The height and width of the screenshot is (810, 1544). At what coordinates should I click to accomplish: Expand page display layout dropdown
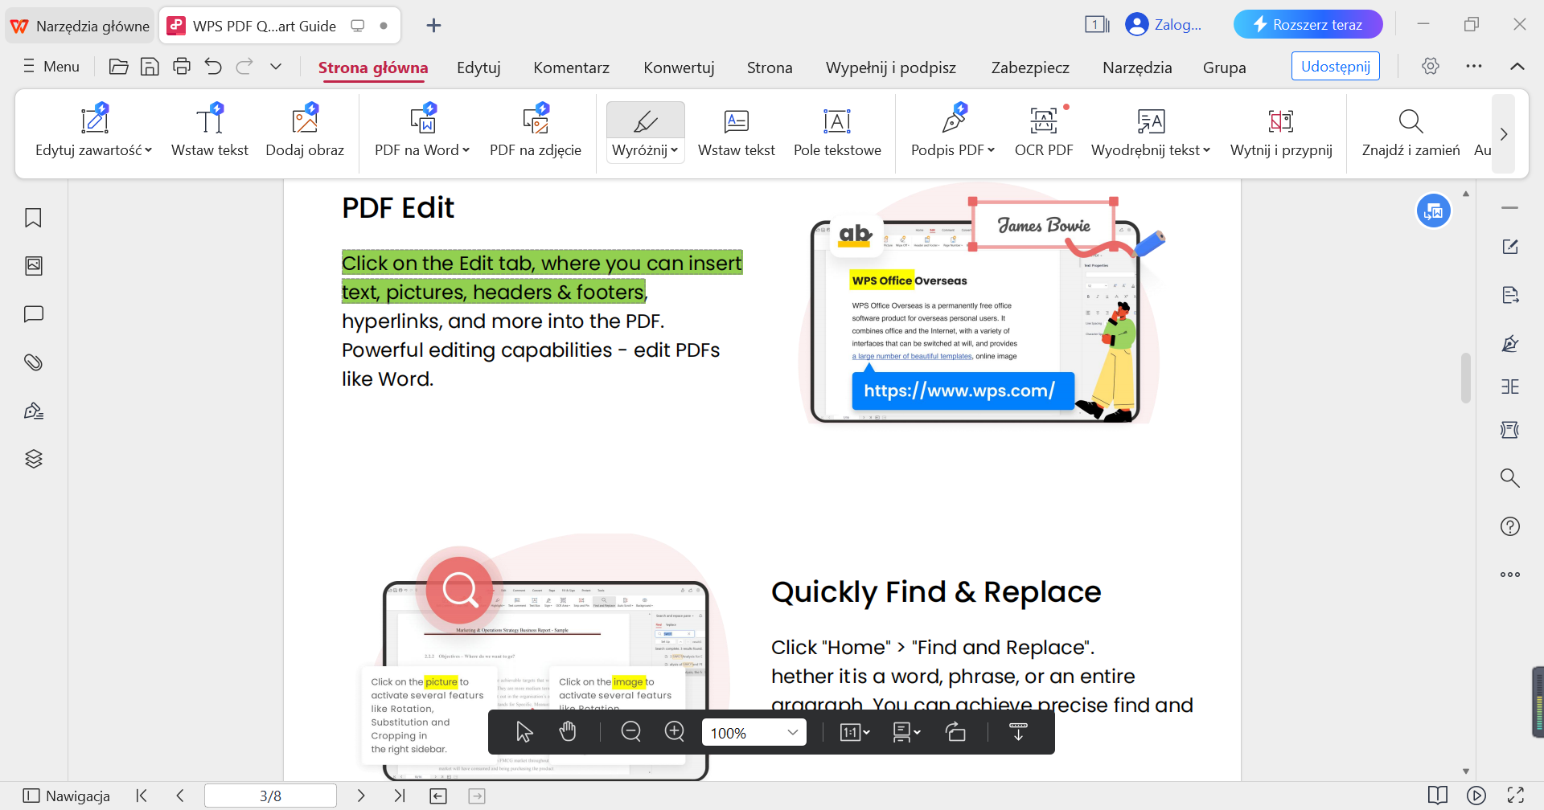[x=917, y=732]
